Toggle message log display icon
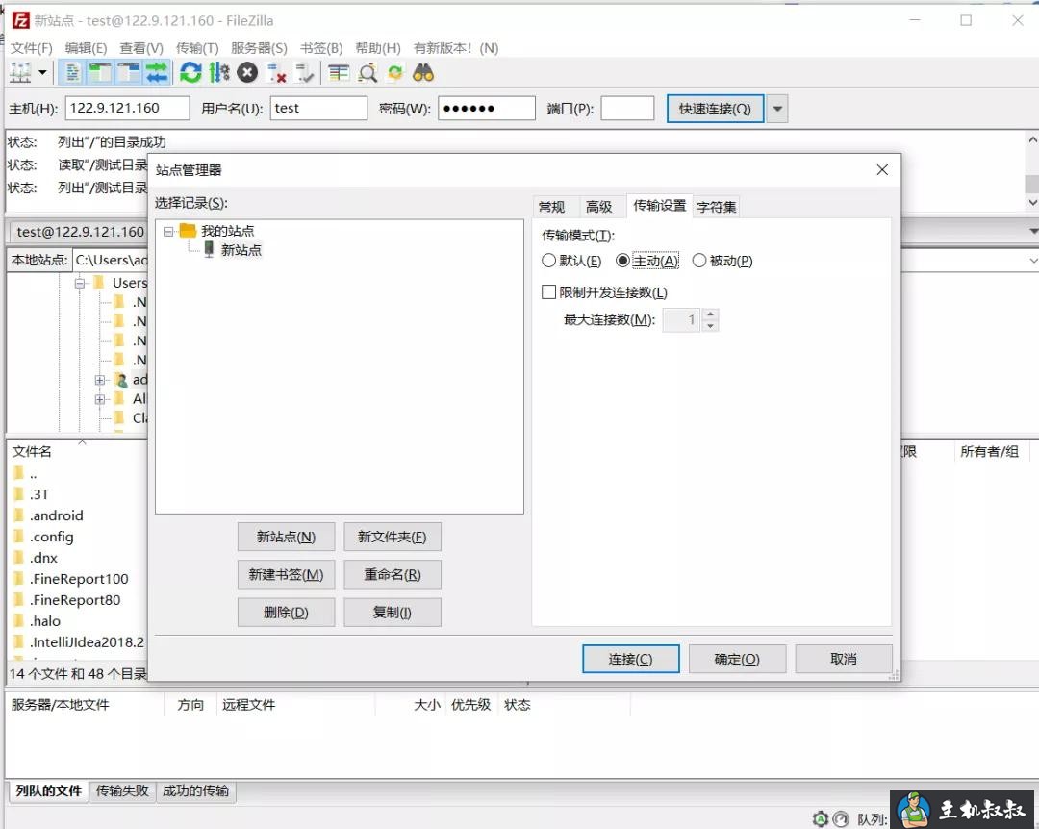 tap(72, 72)
